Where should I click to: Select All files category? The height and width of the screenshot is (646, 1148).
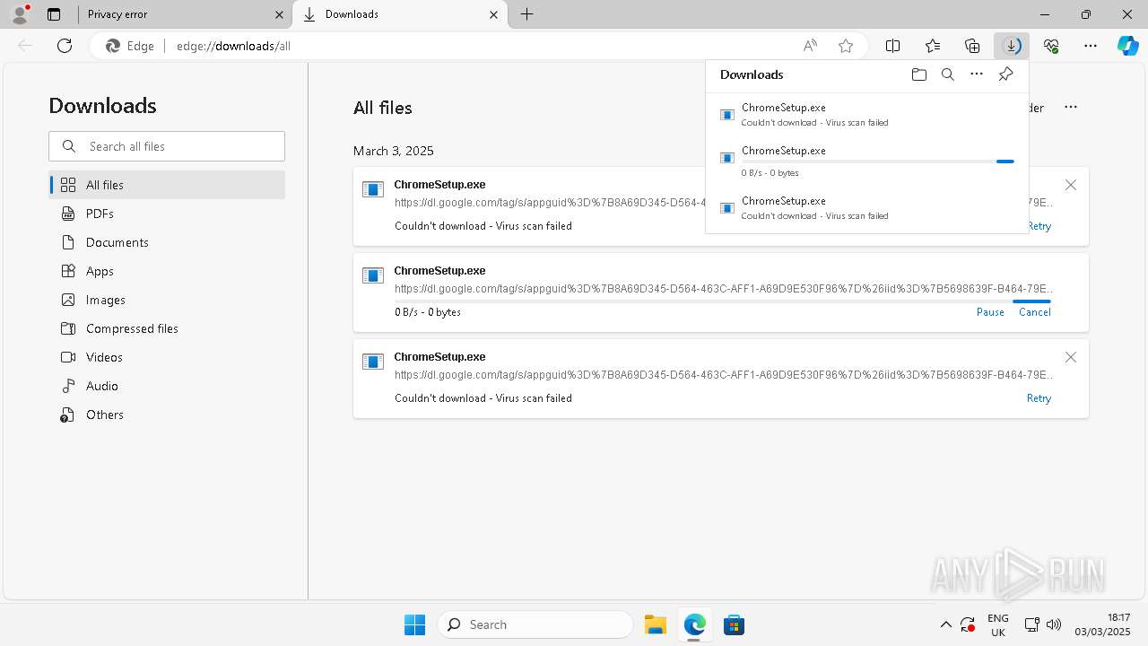pyautogui.click(x=167, y=185)
